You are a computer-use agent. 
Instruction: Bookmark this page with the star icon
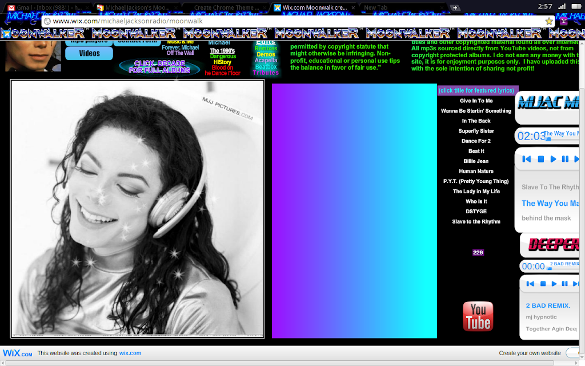549,21
